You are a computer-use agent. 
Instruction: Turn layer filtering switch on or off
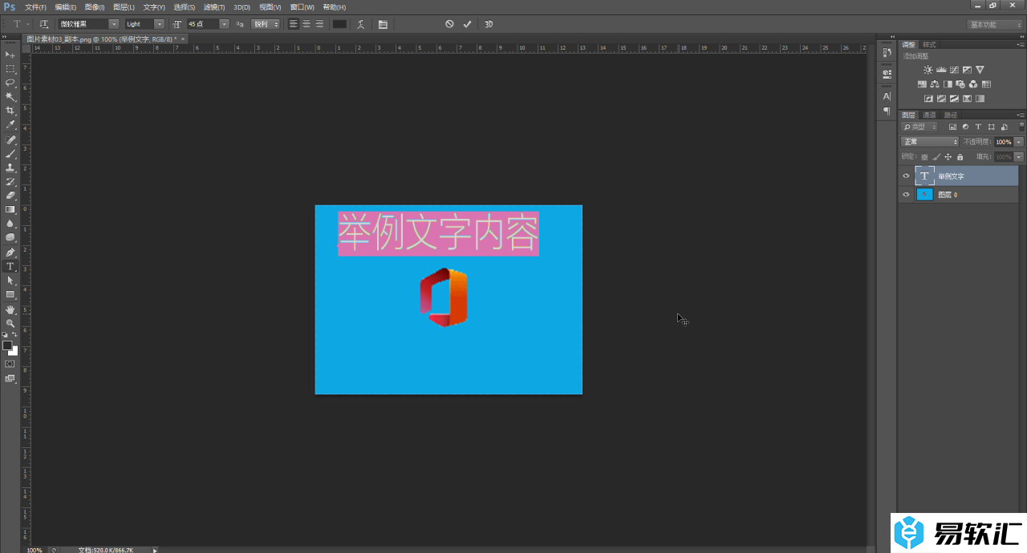[x=1021, y=127]
